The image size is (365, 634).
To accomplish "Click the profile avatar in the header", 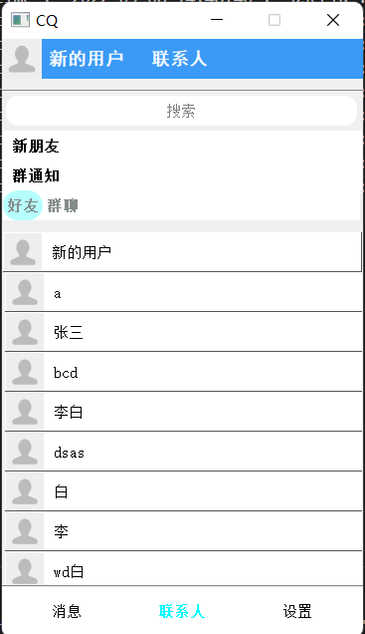I will pyautogui.click(x=22, y=59).
